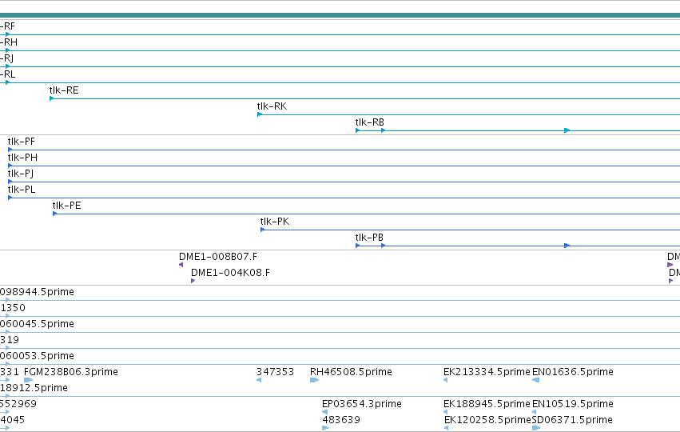Click the tlk-PJ protein label
The height and width of the screenshot is (432, 680).
(21, 174)
